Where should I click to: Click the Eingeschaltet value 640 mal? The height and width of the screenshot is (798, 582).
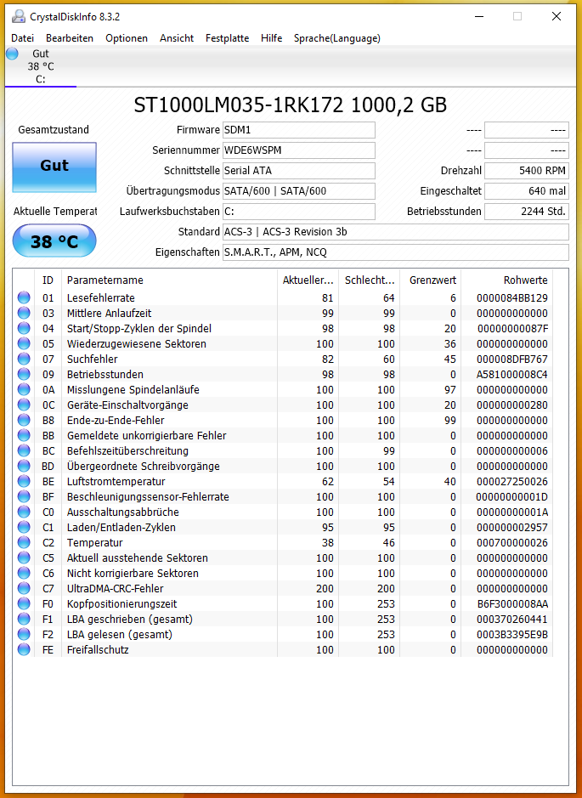(x=527, y=191)
